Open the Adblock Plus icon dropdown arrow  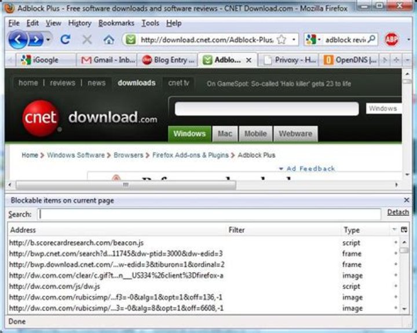tap(408, 39)
